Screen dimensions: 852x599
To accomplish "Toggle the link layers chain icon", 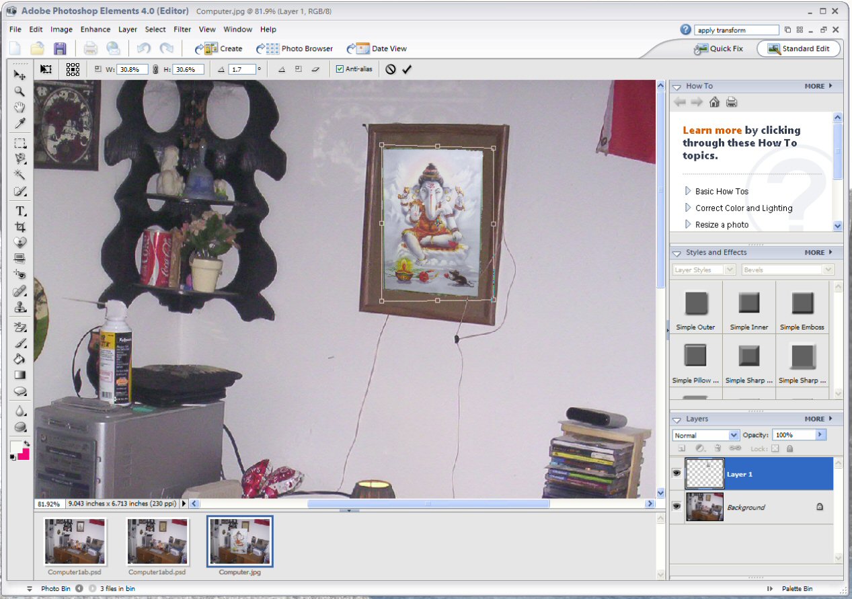I will coord(735,448).
